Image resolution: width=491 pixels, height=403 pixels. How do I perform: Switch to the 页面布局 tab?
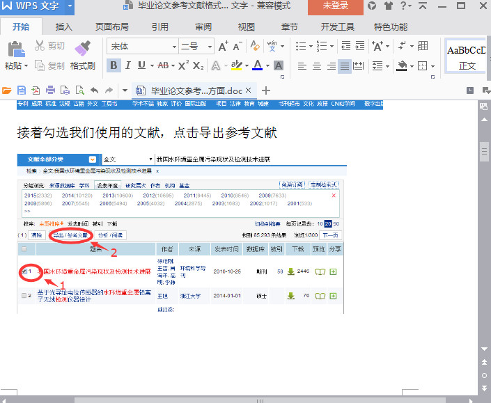point(112,27)
